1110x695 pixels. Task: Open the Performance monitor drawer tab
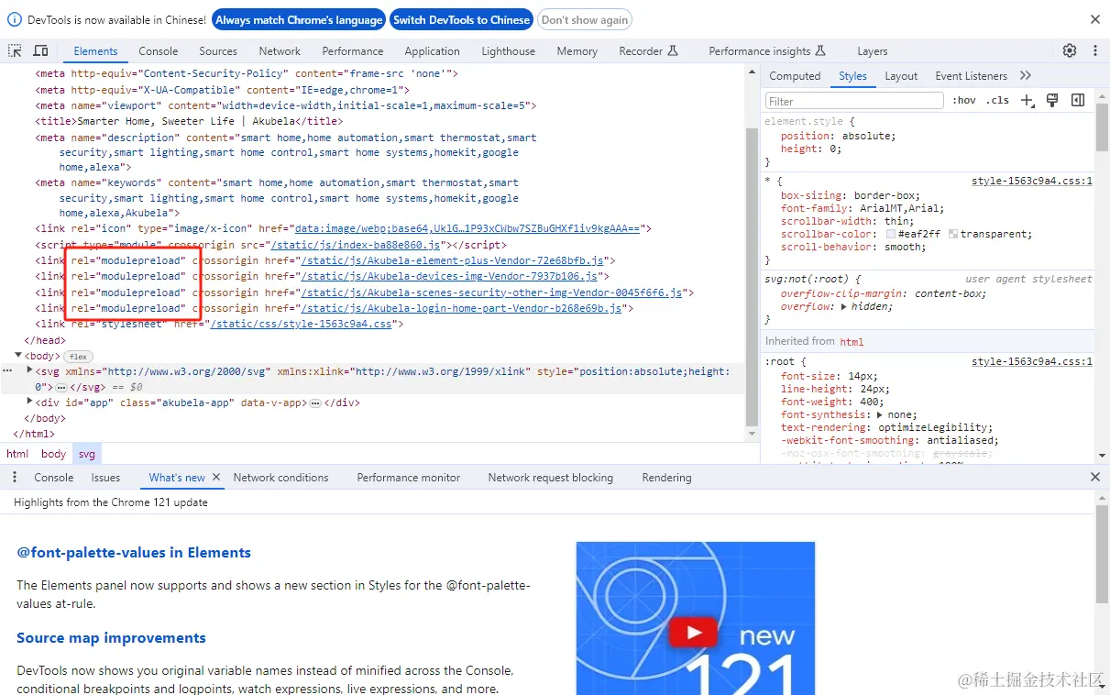[x=408, y=477]
